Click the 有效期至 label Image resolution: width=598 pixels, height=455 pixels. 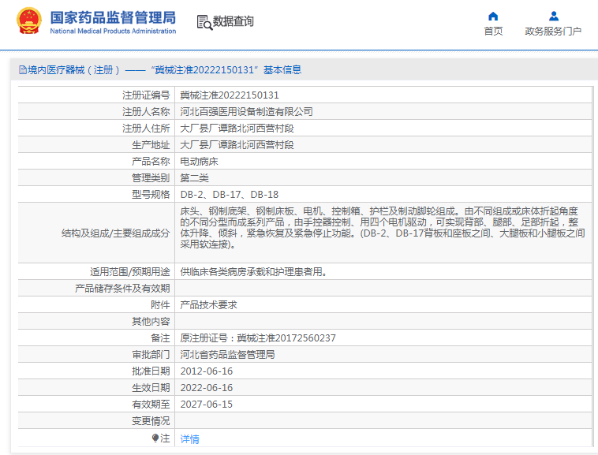[x=151, y=405]
